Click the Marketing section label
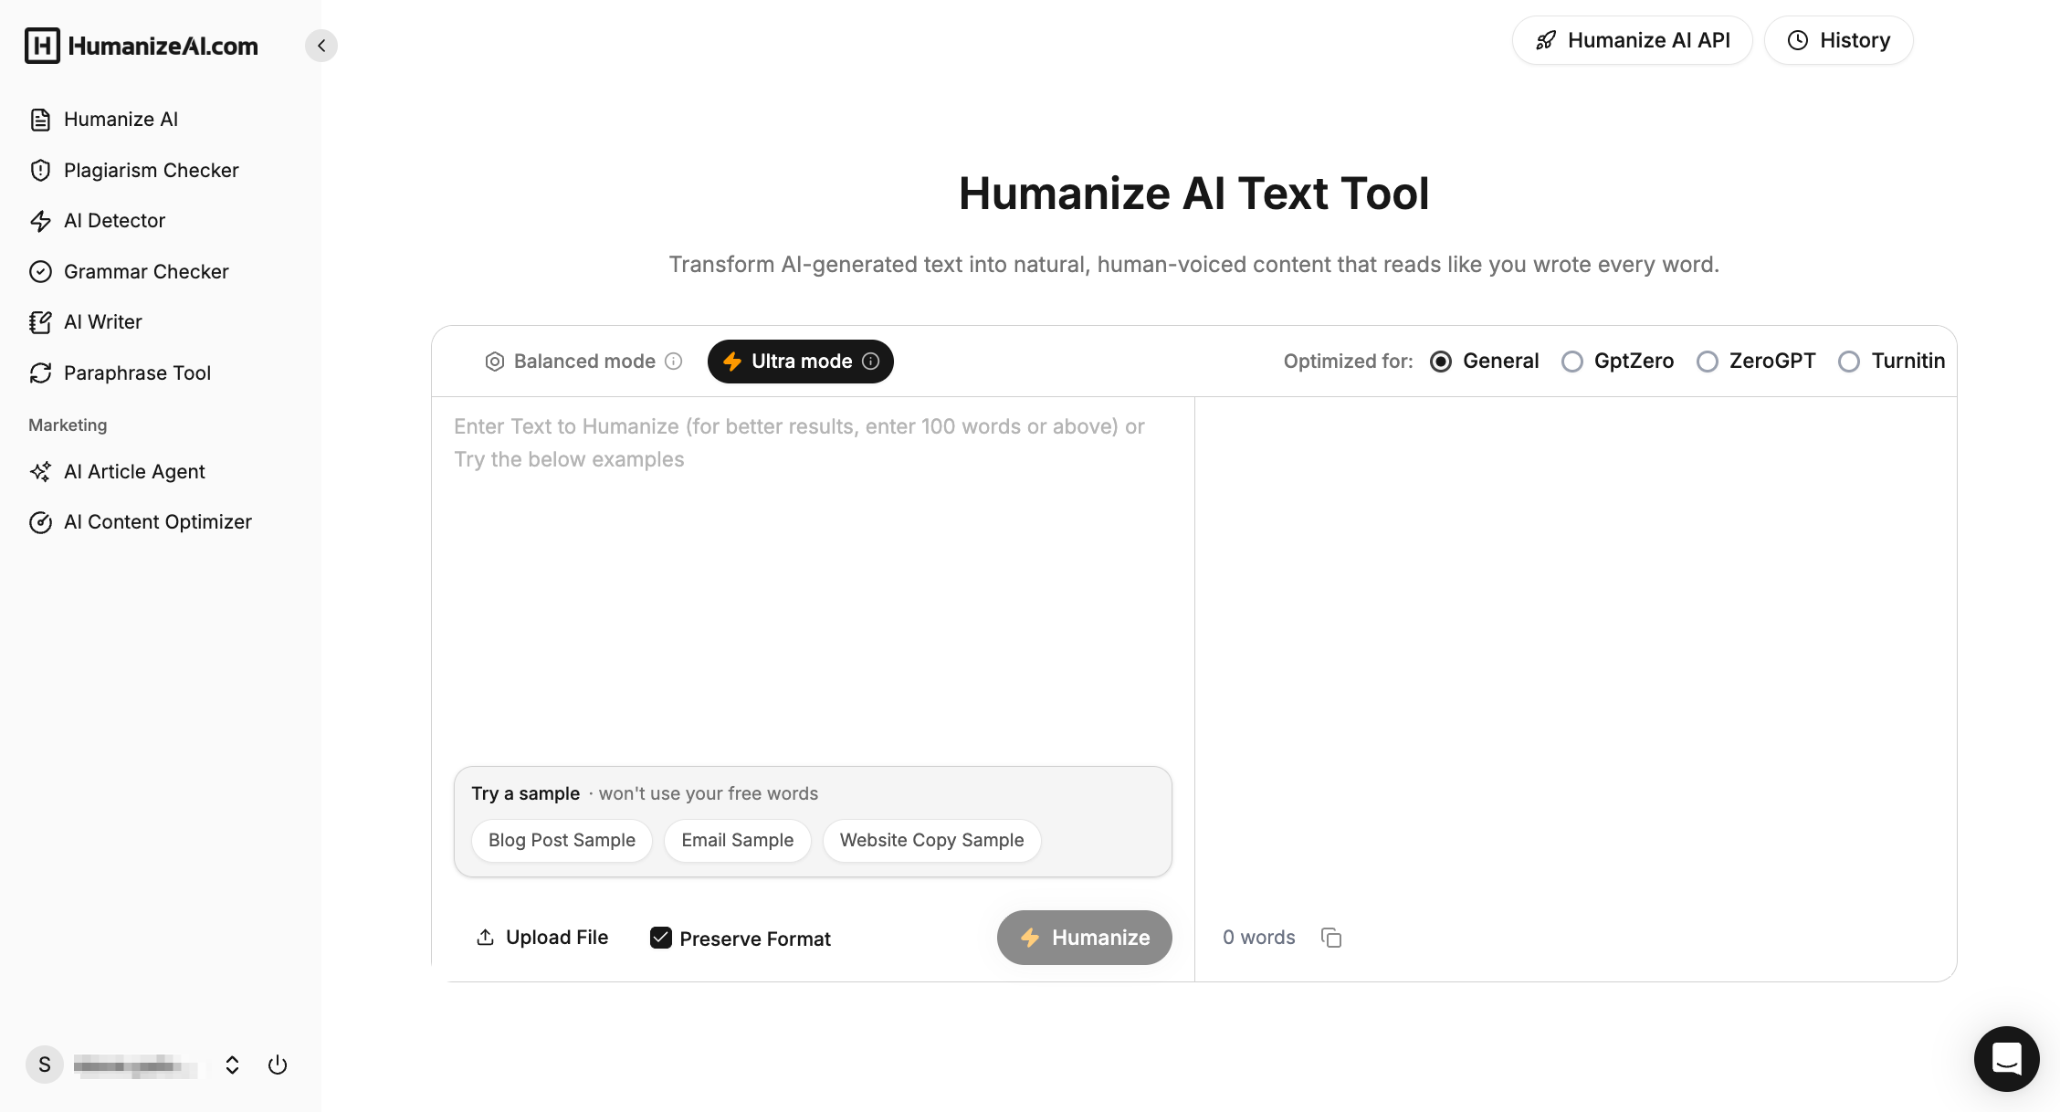Viewport: 2060px width, 1112px height. click(68, 425)
